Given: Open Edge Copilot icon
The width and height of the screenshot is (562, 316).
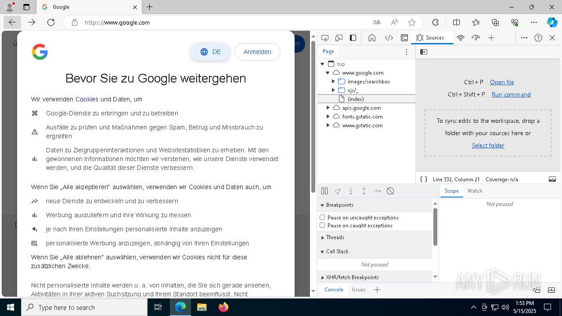Looking at the screenshot, I should pos(552,22).
